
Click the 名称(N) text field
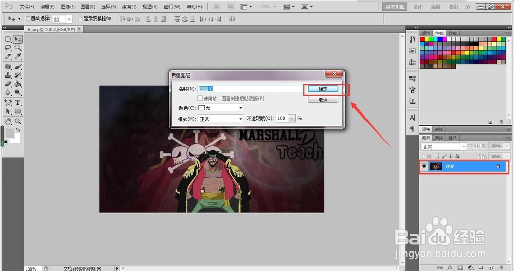pos(250,89)
